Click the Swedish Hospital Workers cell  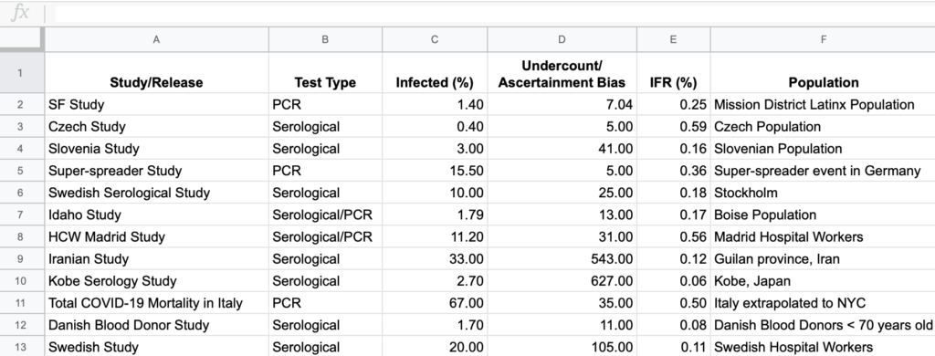tap(823, 347)
